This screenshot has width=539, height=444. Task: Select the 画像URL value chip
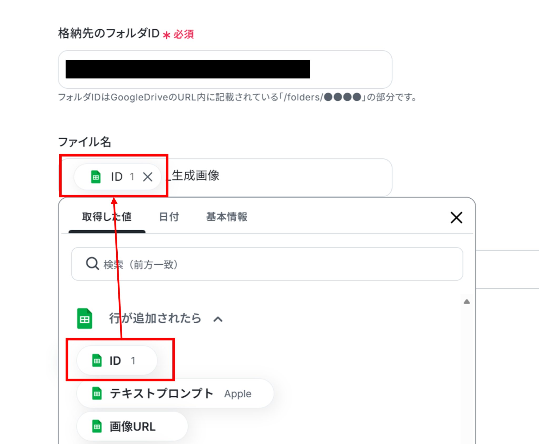(132, 426)
